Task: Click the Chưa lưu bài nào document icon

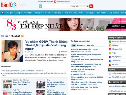Action: [x=110, y=91]
